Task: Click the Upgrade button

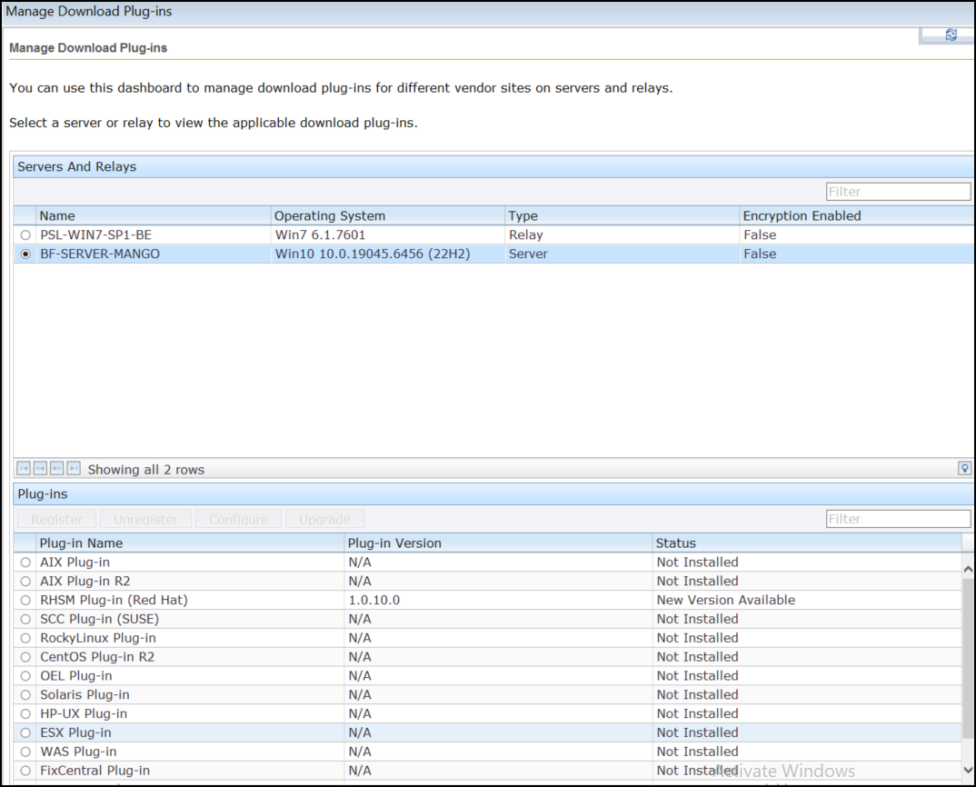Action: [324, 519]
